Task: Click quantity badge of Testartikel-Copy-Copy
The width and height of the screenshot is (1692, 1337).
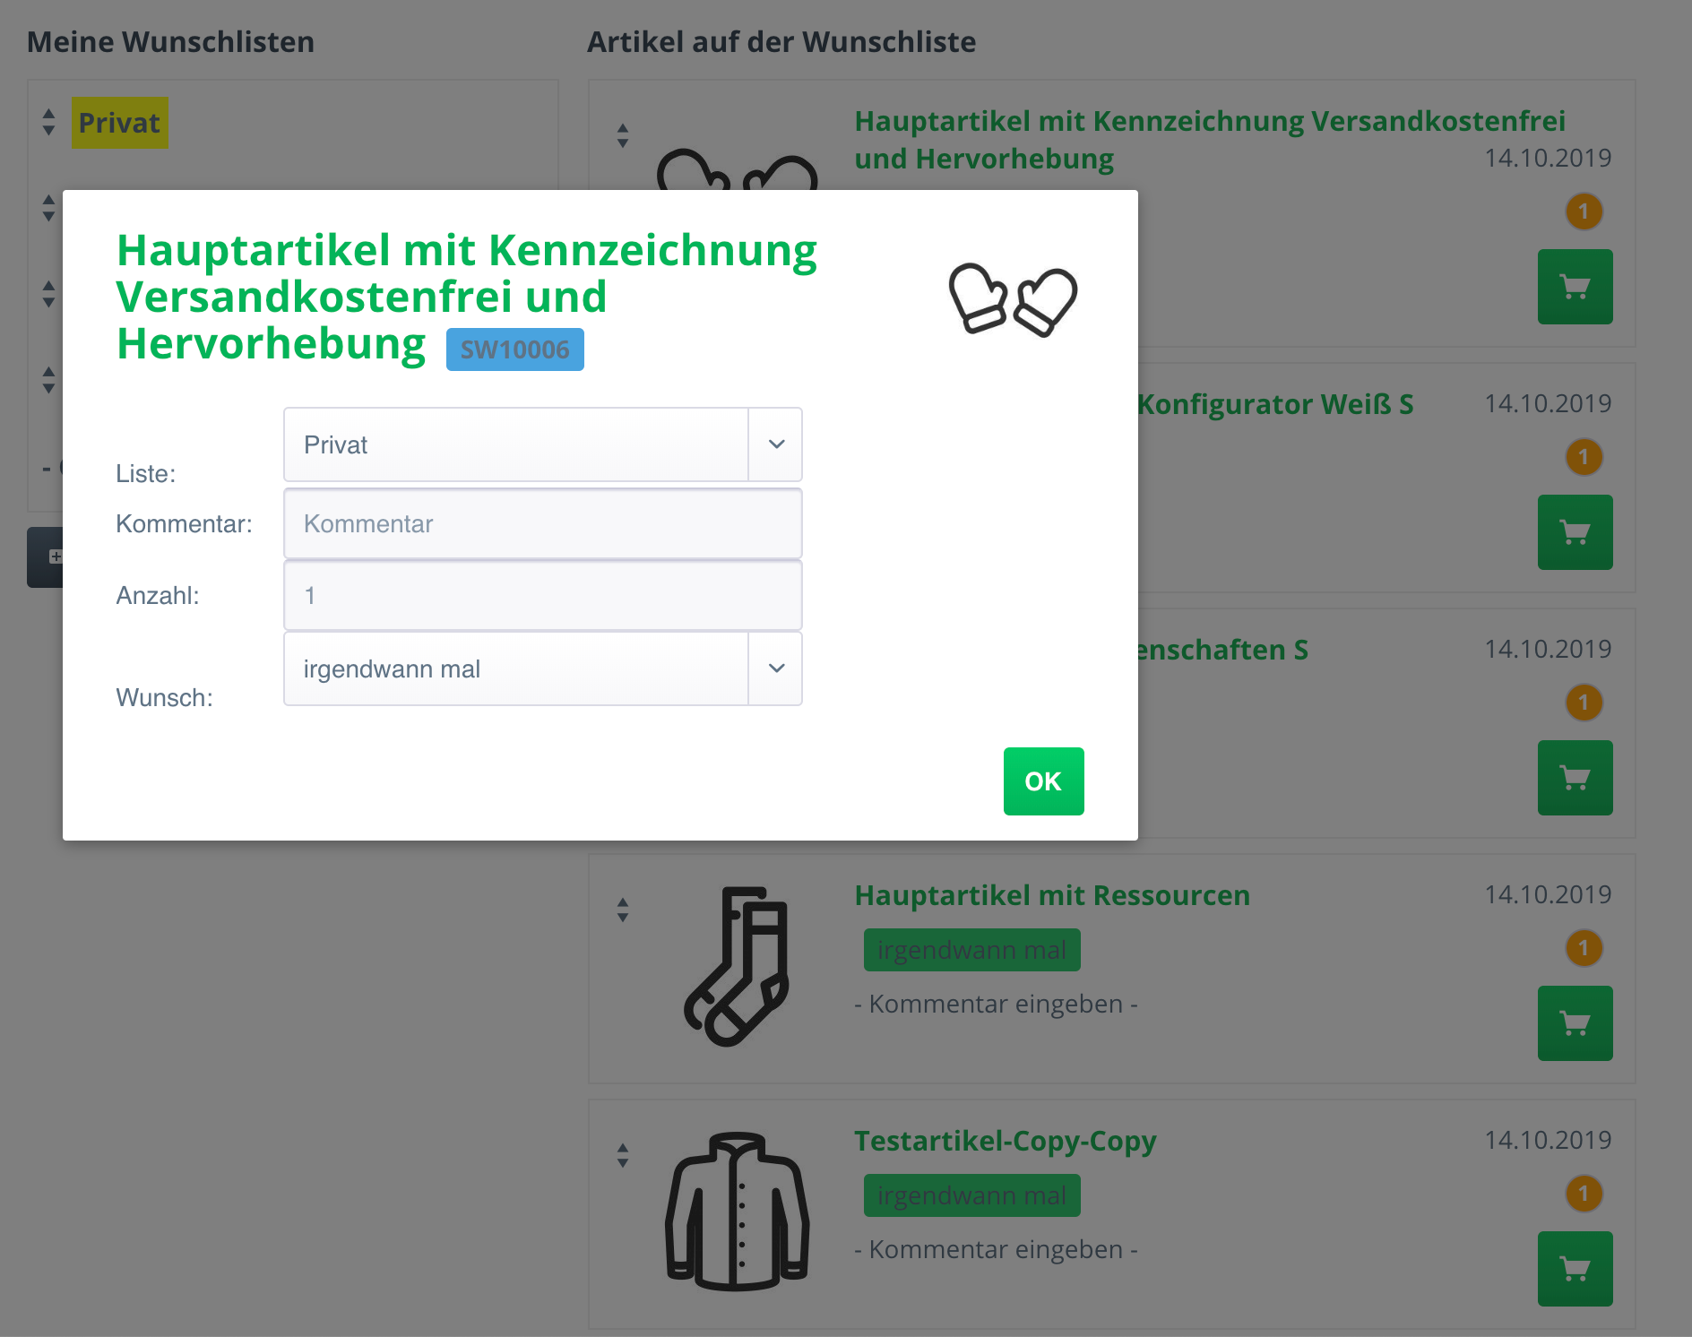Action: click(1584, 1194)
